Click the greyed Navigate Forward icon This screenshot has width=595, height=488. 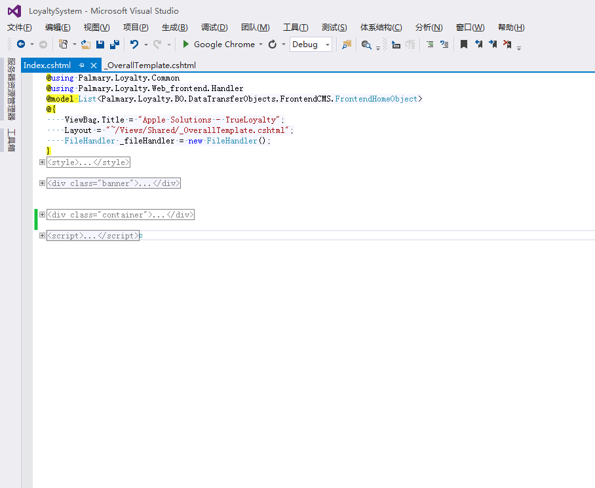point(43,45)
